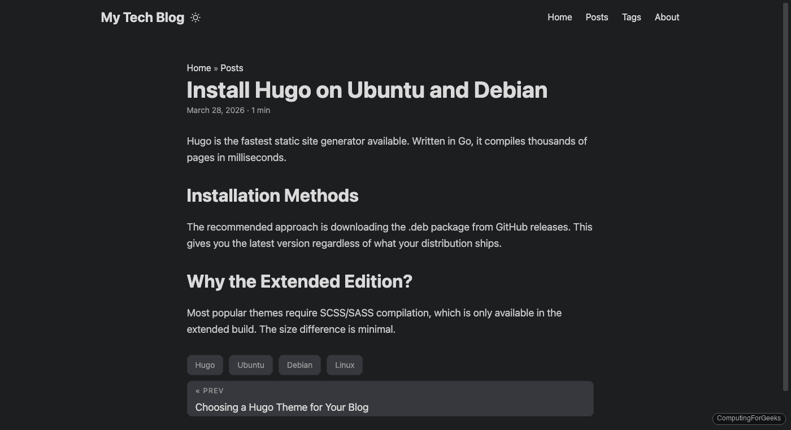The height and width of the screenshot is (430, 791).
Task: Click the ComputingForGeeks badge
Action: click(748, 419)
